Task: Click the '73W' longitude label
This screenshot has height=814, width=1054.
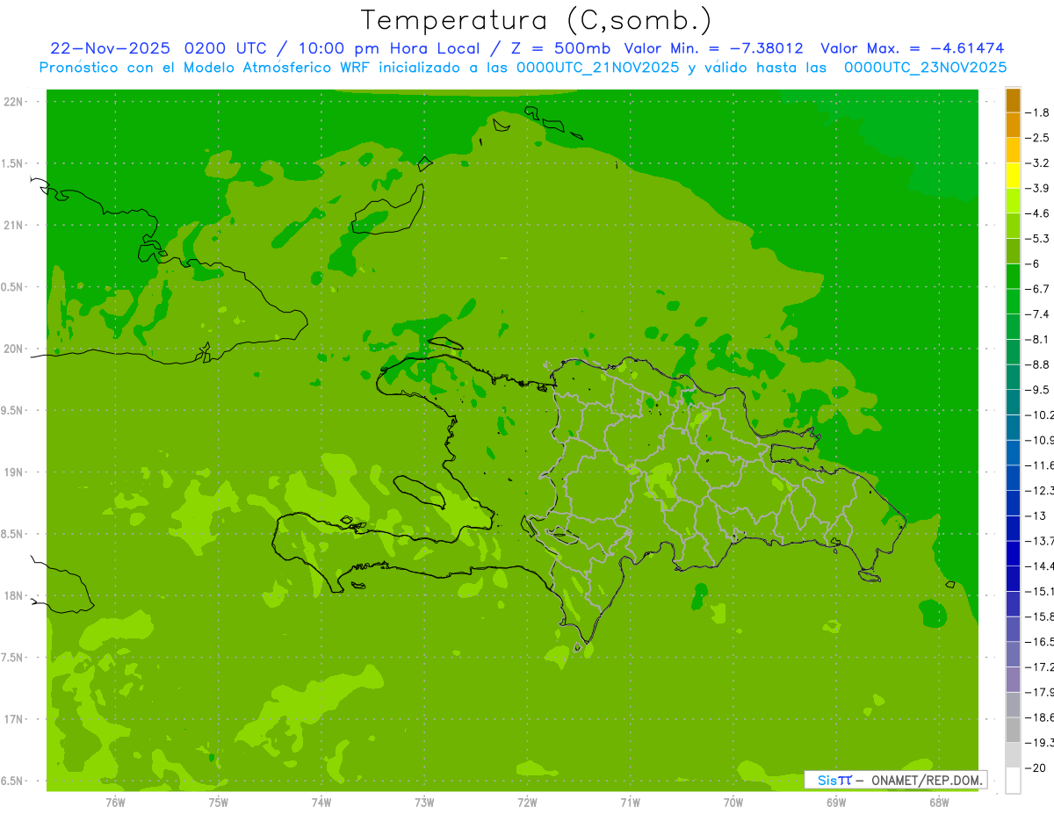Action: pos(424,802)
